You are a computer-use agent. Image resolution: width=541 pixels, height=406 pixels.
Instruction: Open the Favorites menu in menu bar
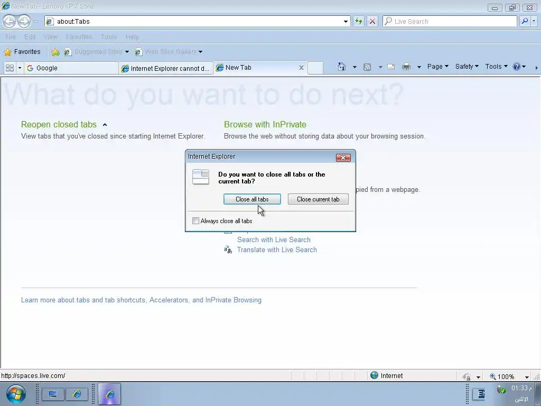tap(79, 37)
